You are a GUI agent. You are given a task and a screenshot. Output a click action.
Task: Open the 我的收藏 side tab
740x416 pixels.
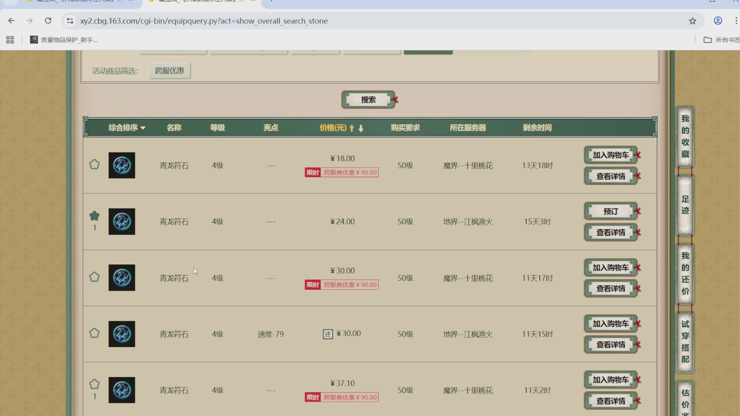pos(685,136)
